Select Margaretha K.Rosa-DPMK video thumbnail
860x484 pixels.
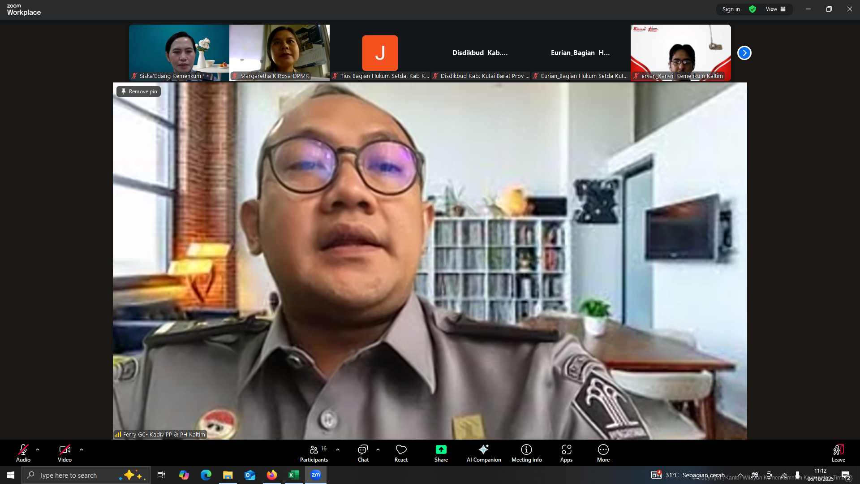pyautogui.click(x=279, y=52)
